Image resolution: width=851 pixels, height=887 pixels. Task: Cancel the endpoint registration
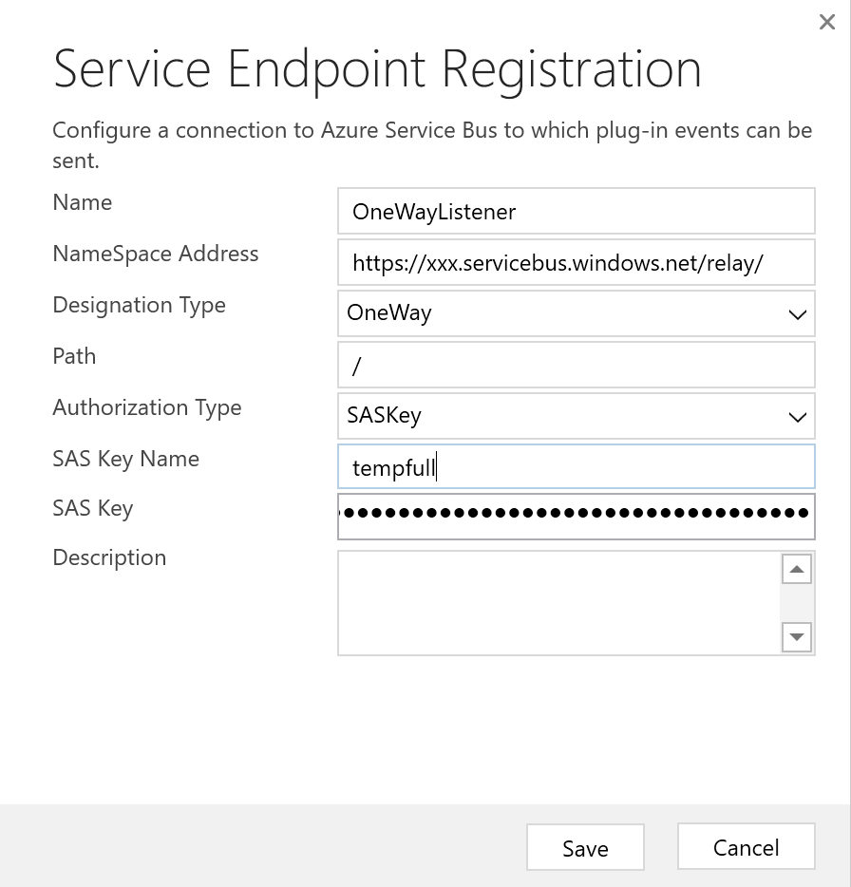746,847
